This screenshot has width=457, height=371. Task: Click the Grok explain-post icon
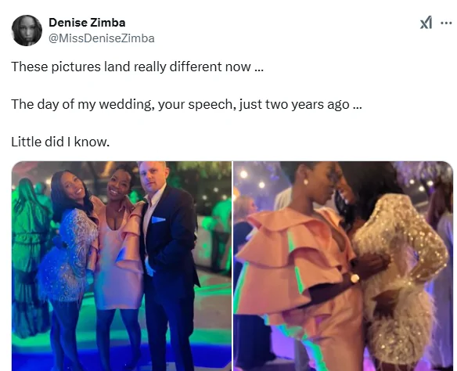click(426, 23)
